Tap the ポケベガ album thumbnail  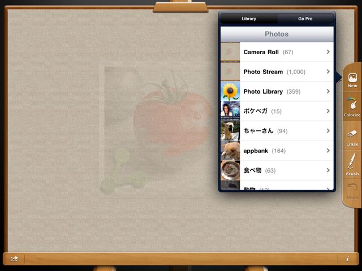point(230,111)
